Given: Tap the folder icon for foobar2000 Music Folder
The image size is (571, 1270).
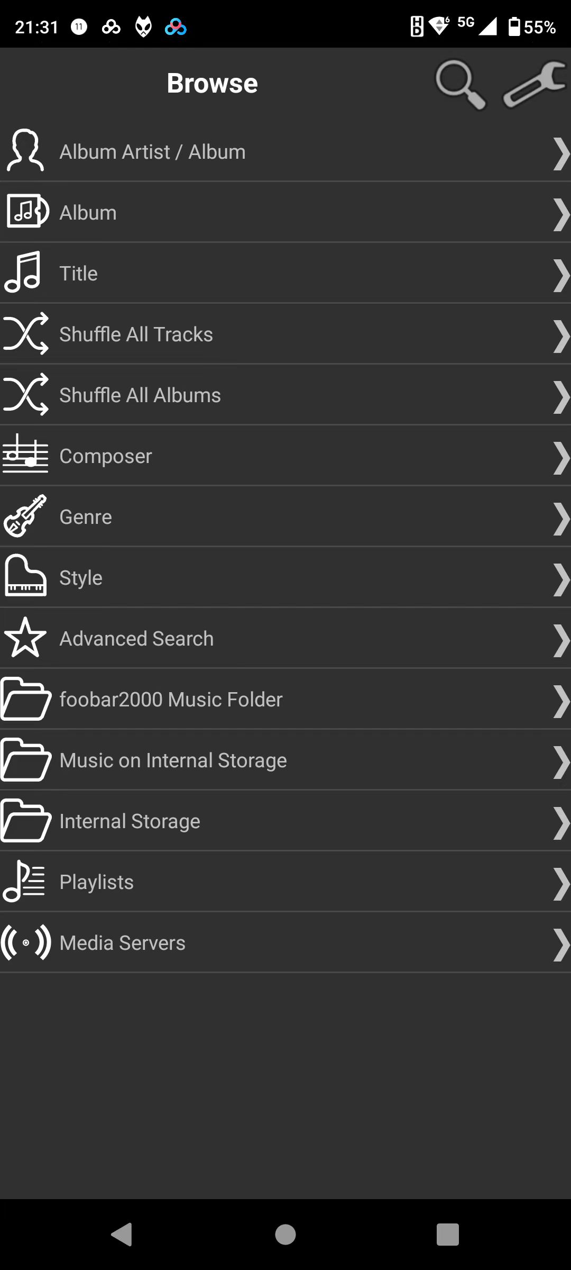Looking at the screenshot, I should (x=26, y=698).
